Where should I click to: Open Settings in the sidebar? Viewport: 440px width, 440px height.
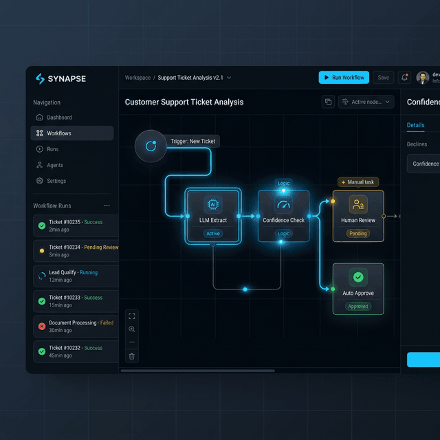coord(71,181)
